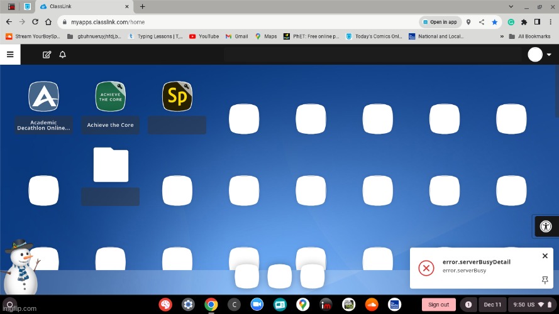Open the gbuhnueruyjhfdj bookmark folder

[x=94, y=36]
